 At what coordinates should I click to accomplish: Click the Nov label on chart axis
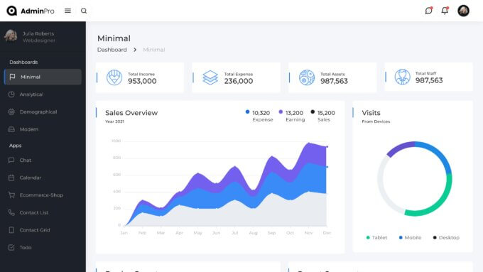(x=308, y=233)
